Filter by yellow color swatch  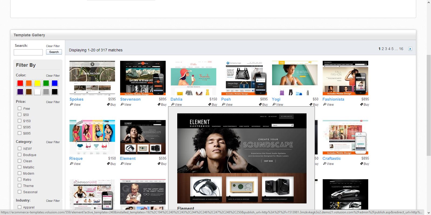(37, 83)
